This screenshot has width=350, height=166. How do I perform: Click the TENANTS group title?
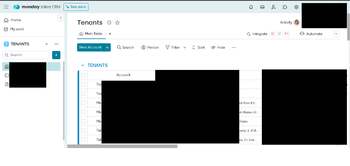coord(98,65)
